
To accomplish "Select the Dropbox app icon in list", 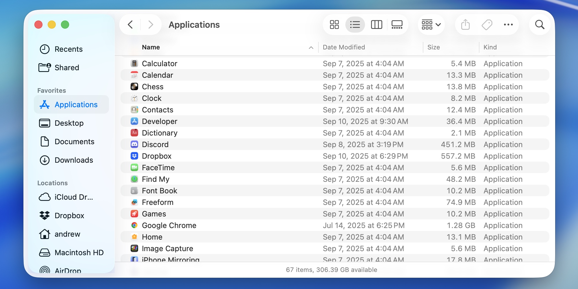I will pos(134,156).
